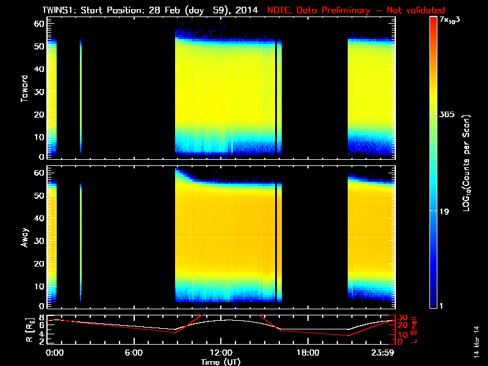
Task: Click the 'Time (UT)' axis title
Action: pos(221,362)
